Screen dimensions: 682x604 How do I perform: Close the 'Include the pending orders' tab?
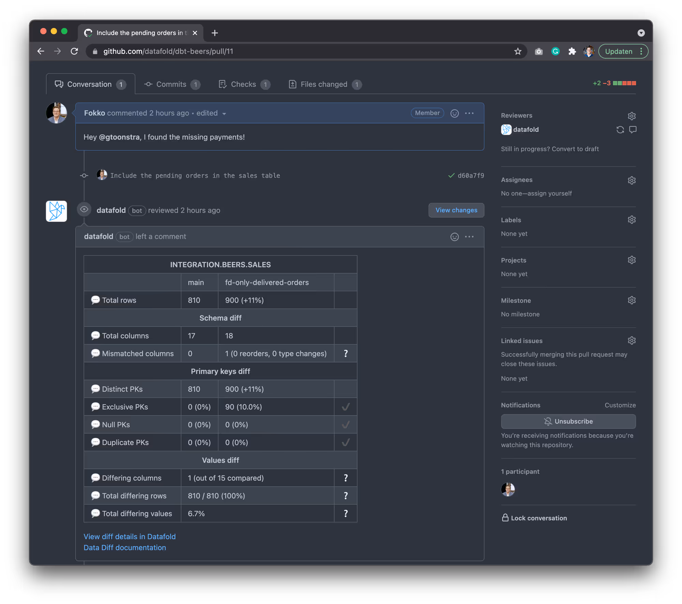tap(195, 33)
